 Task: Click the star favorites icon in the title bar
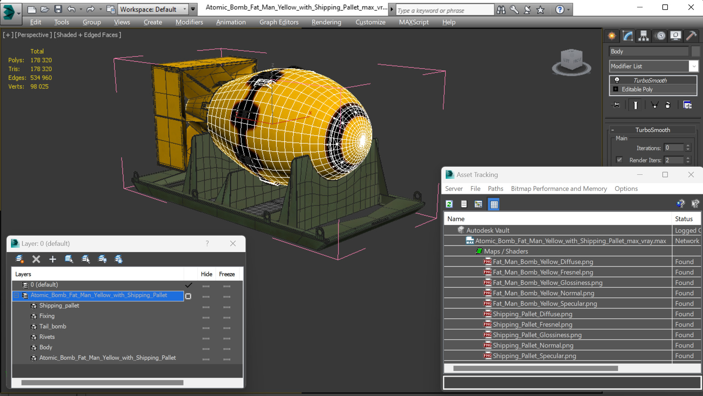(541, 10)
